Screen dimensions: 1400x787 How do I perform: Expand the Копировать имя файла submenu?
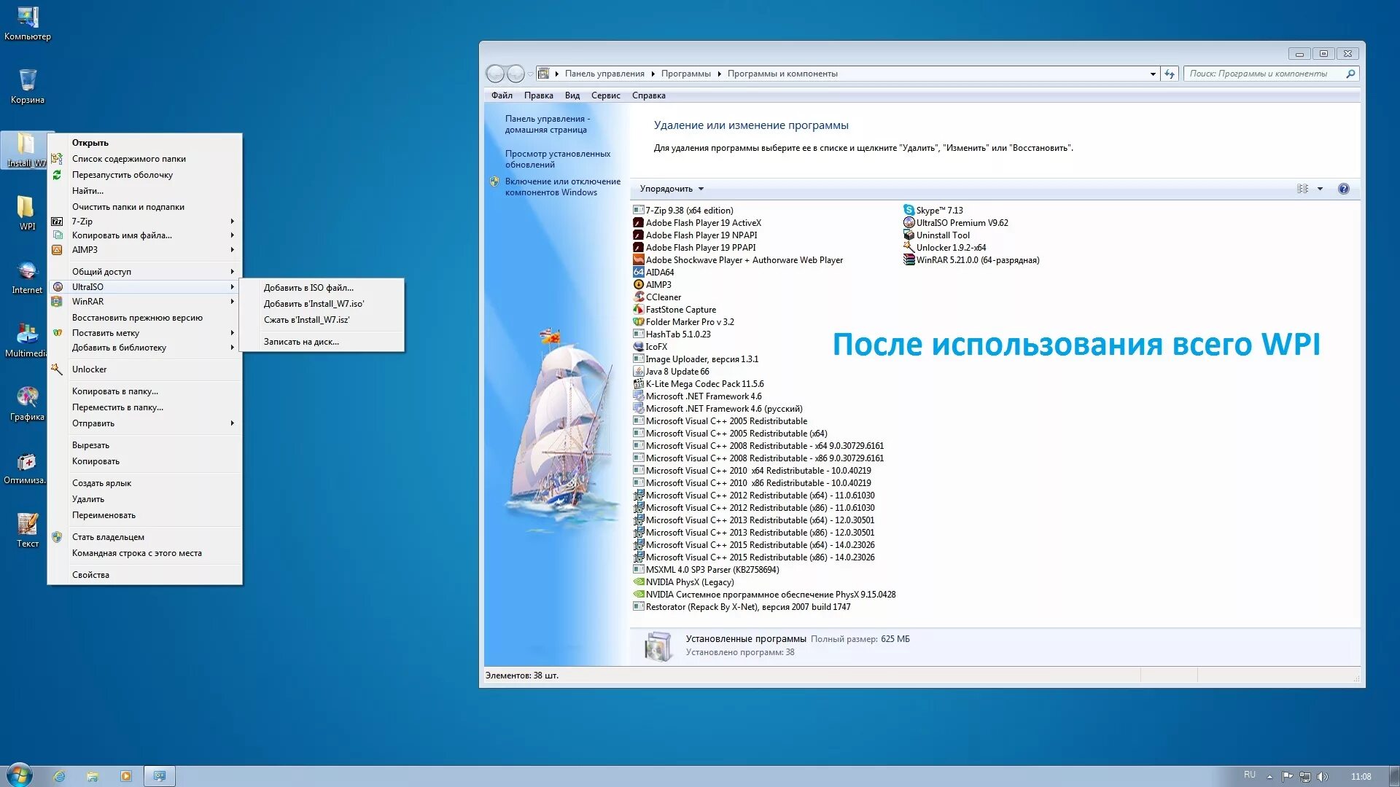232,235
